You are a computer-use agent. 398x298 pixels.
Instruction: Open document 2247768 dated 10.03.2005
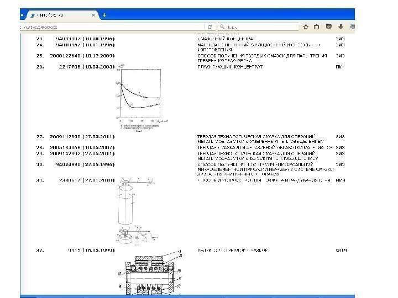pyautogui.click(x=87, y=67)
